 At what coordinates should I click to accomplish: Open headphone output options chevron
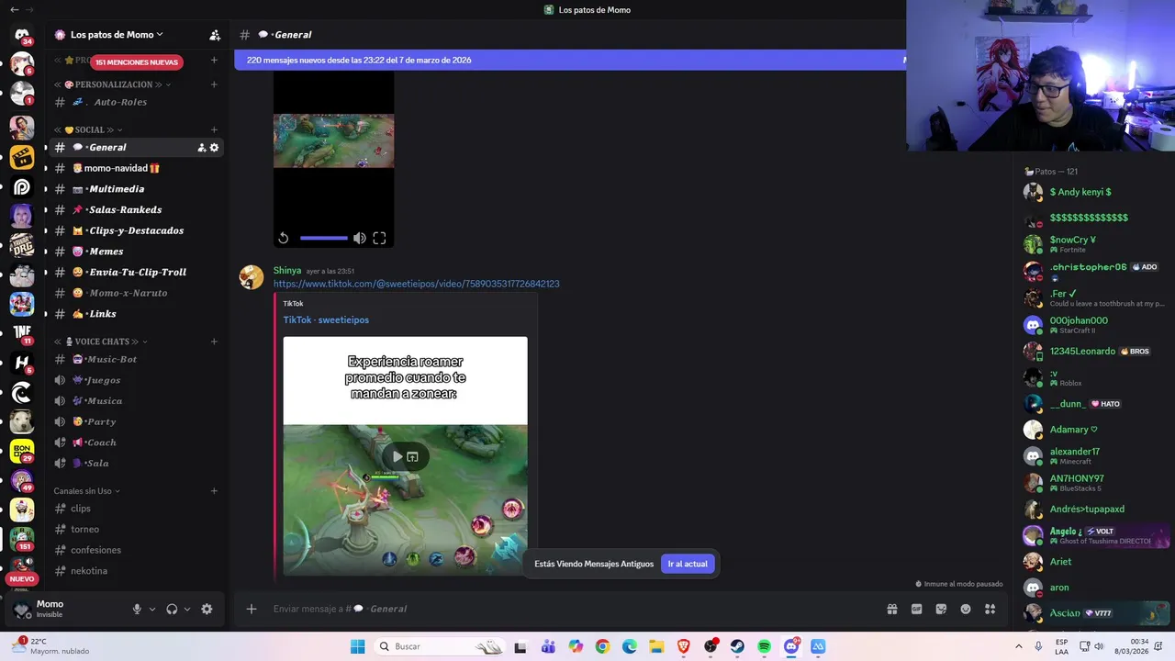click(x=187, y=609)
